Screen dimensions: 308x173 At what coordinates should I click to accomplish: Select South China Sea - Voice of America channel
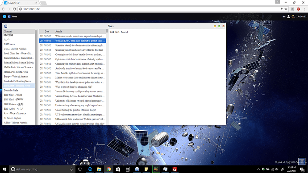19,54
